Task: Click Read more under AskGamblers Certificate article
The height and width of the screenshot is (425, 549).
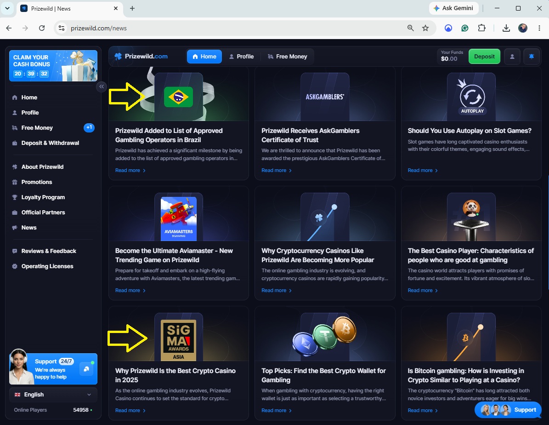Action: [x=277, y=171]
